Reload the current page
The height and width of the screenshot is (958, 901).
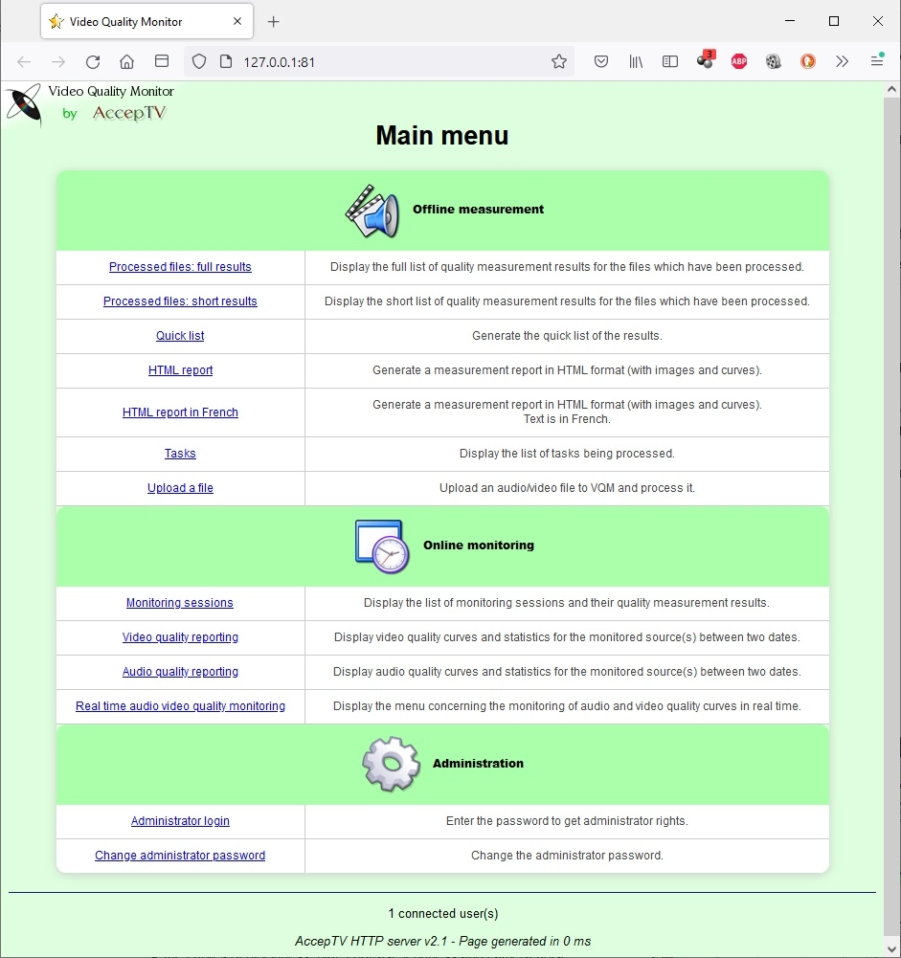pos(93,61)
